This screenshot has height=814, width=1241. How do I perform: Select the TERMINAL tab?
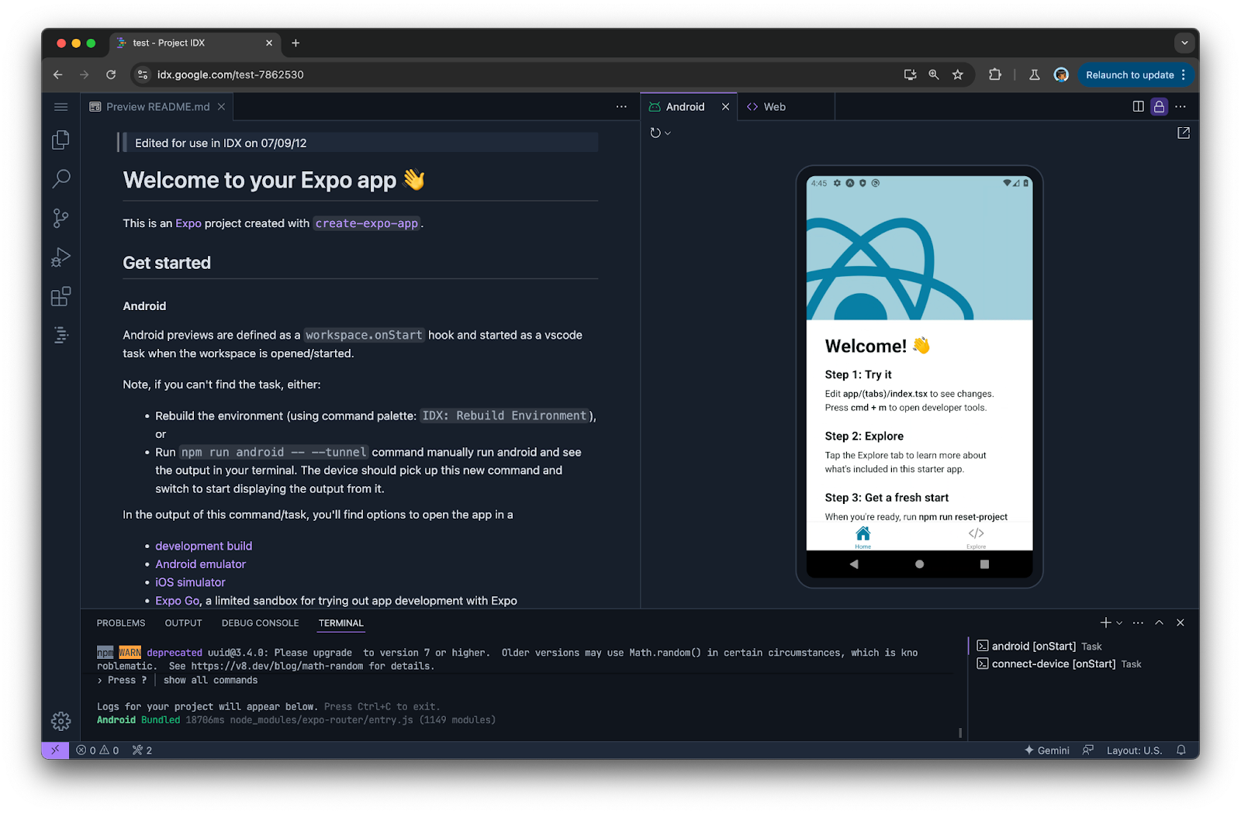coord(340,623)
